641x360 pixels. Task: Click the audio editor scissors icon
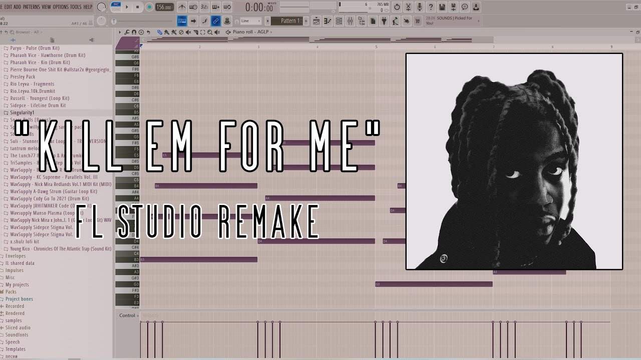click(x=408, y=7)
